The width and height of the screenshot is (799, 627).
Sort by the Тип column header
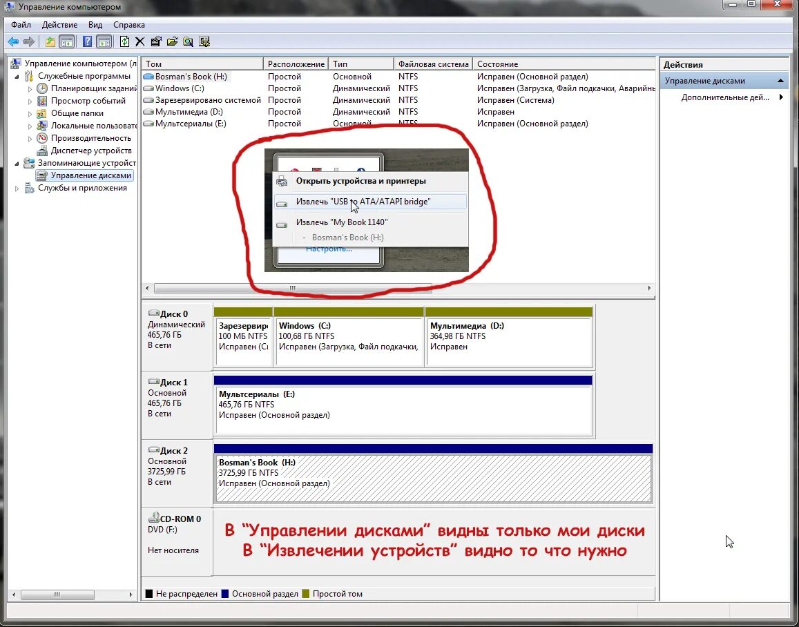tap(361, 64)
